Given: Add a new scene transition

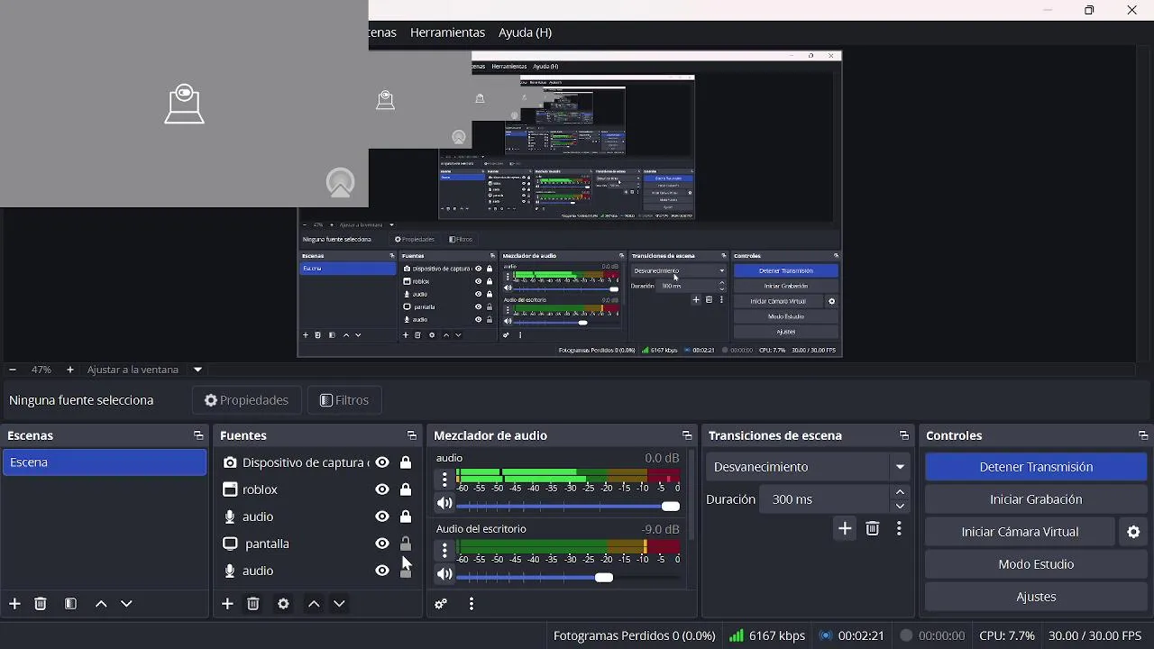Looking at the screenshot, I should click(845, 529).
